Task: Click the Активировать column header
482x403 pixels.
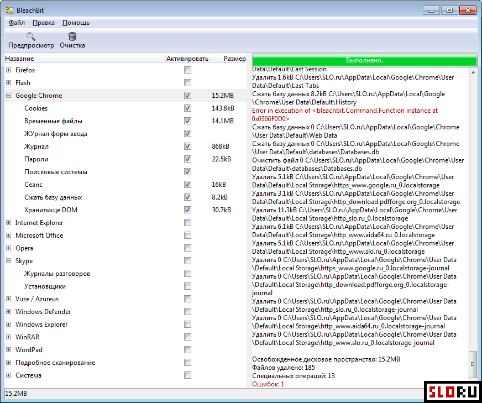Action: coord(187,59)
